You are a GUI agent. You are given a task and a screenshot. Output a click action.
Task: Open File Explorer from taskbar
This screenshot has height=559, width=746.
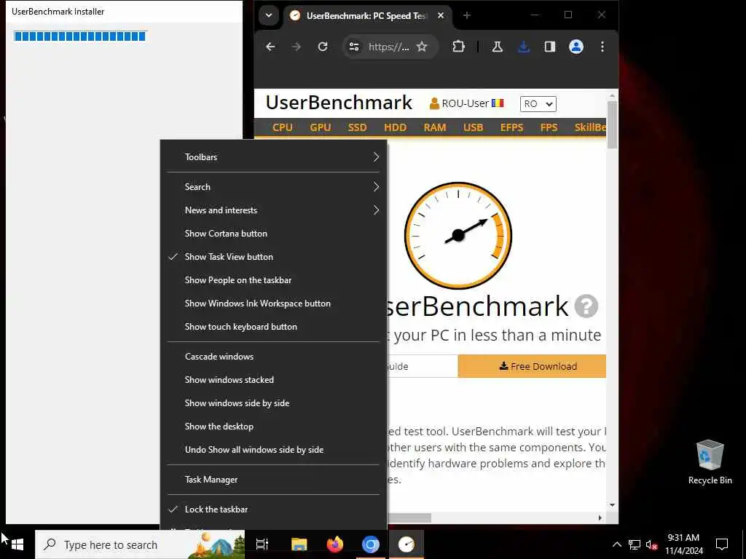(299, 544)
